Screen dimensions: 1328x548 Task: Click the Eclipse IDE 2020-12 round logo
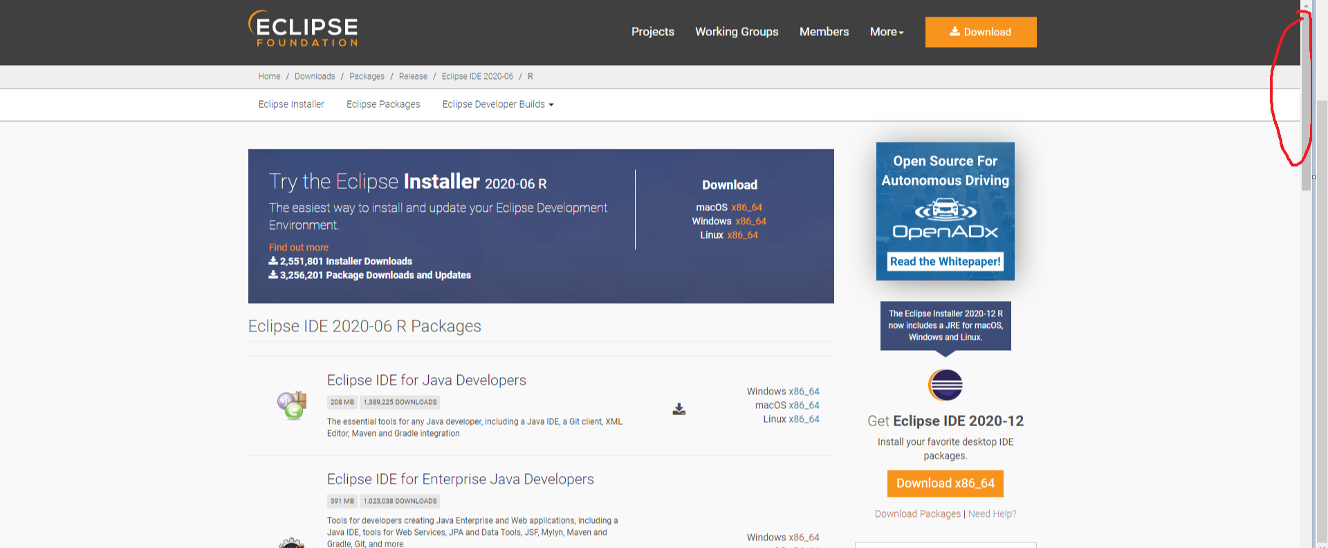[x=946, y=385]
